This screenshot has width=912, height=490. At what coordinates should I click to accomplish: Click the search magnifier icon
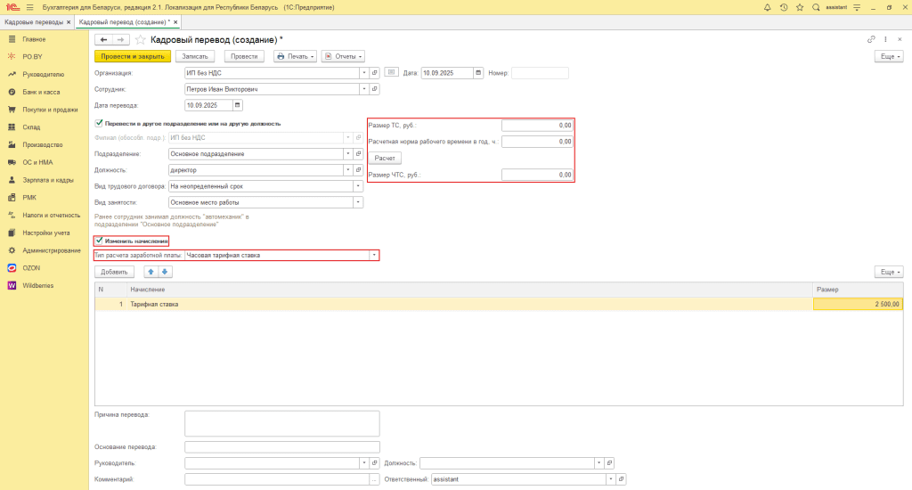816,7
